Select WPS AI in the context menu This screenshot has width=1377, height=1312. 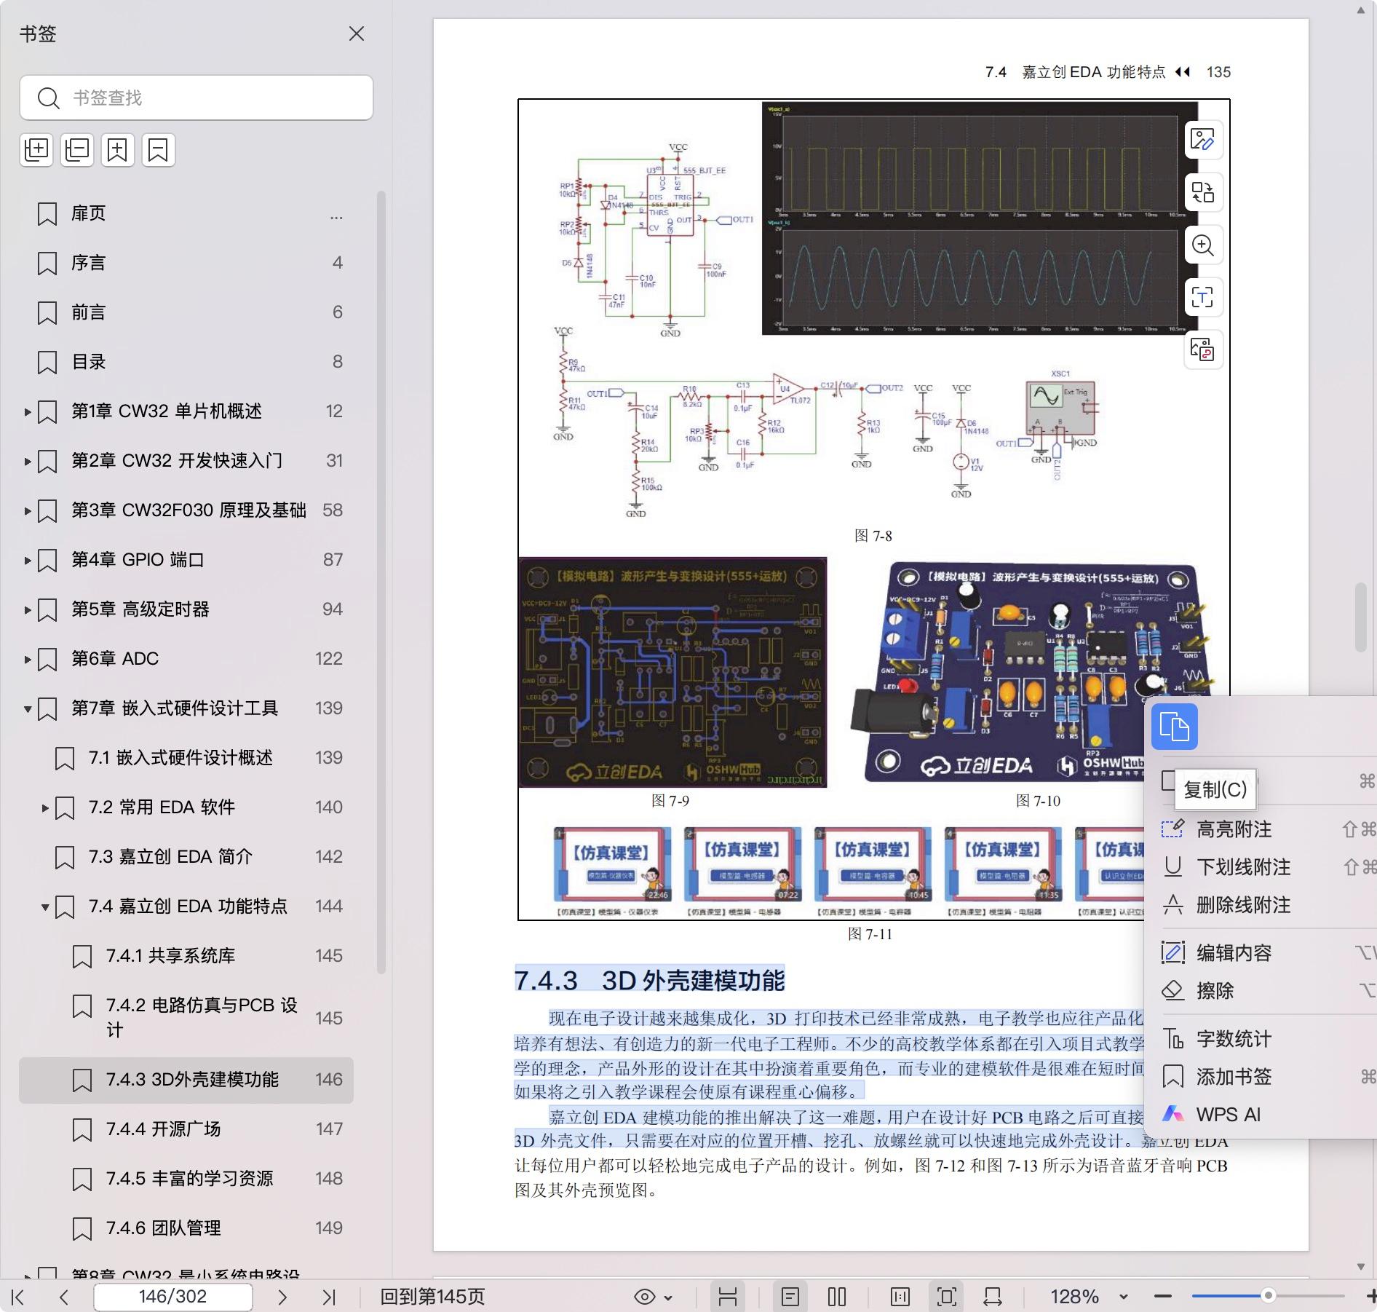(1228, 1115)
